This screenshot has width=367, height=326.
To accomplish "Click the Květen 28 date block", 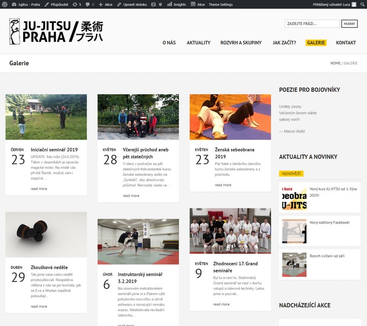I will tap(110, 157).
